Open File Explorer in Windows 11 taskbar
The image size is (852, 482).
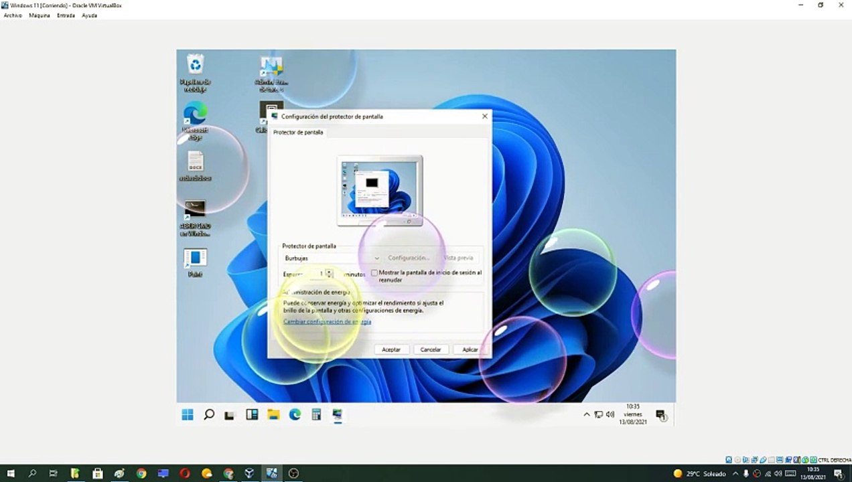273,415
